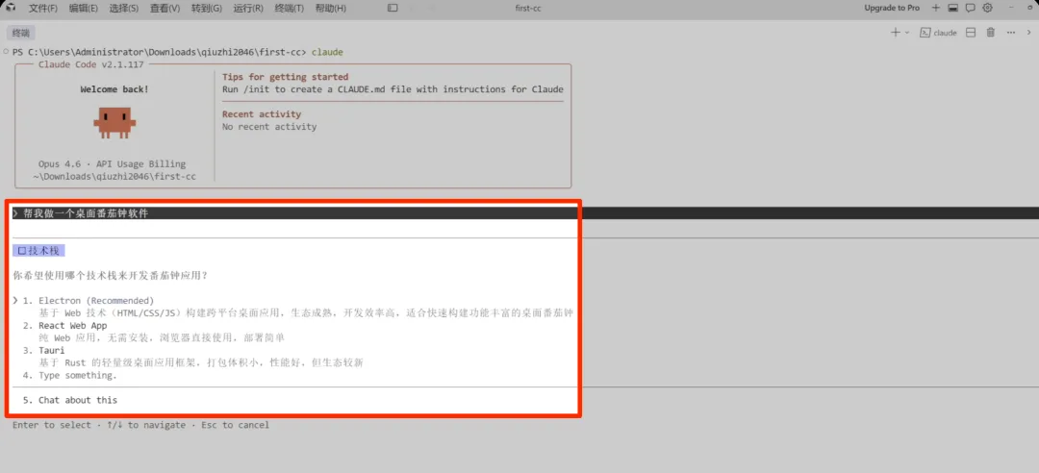Click the description 纯 Web 应用, 无需安装
The height and width of the screenshot is (473, 1039).
point(162,338)
